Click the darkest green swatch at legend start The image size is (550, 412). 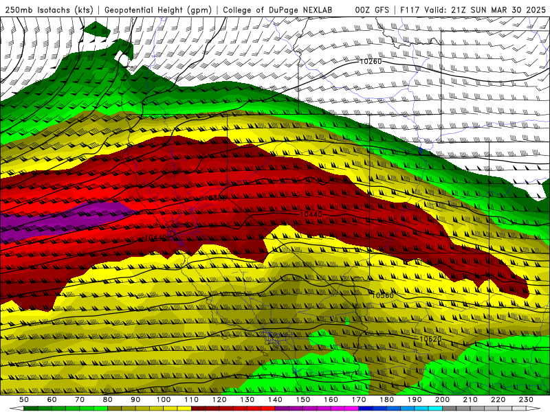[x=31, y=409]
